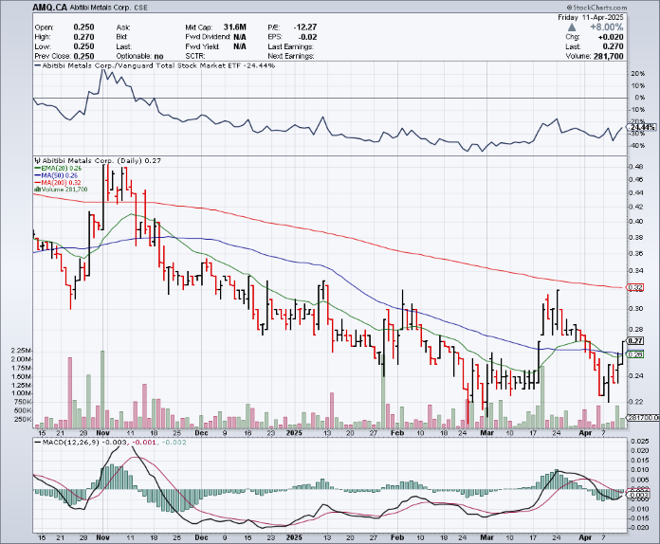The width and height of the screenshot is (660, 544).
Task: Click the price-bar icon beside Abitibi Metals Corp. (Daily)
Action: pos(36,163)
